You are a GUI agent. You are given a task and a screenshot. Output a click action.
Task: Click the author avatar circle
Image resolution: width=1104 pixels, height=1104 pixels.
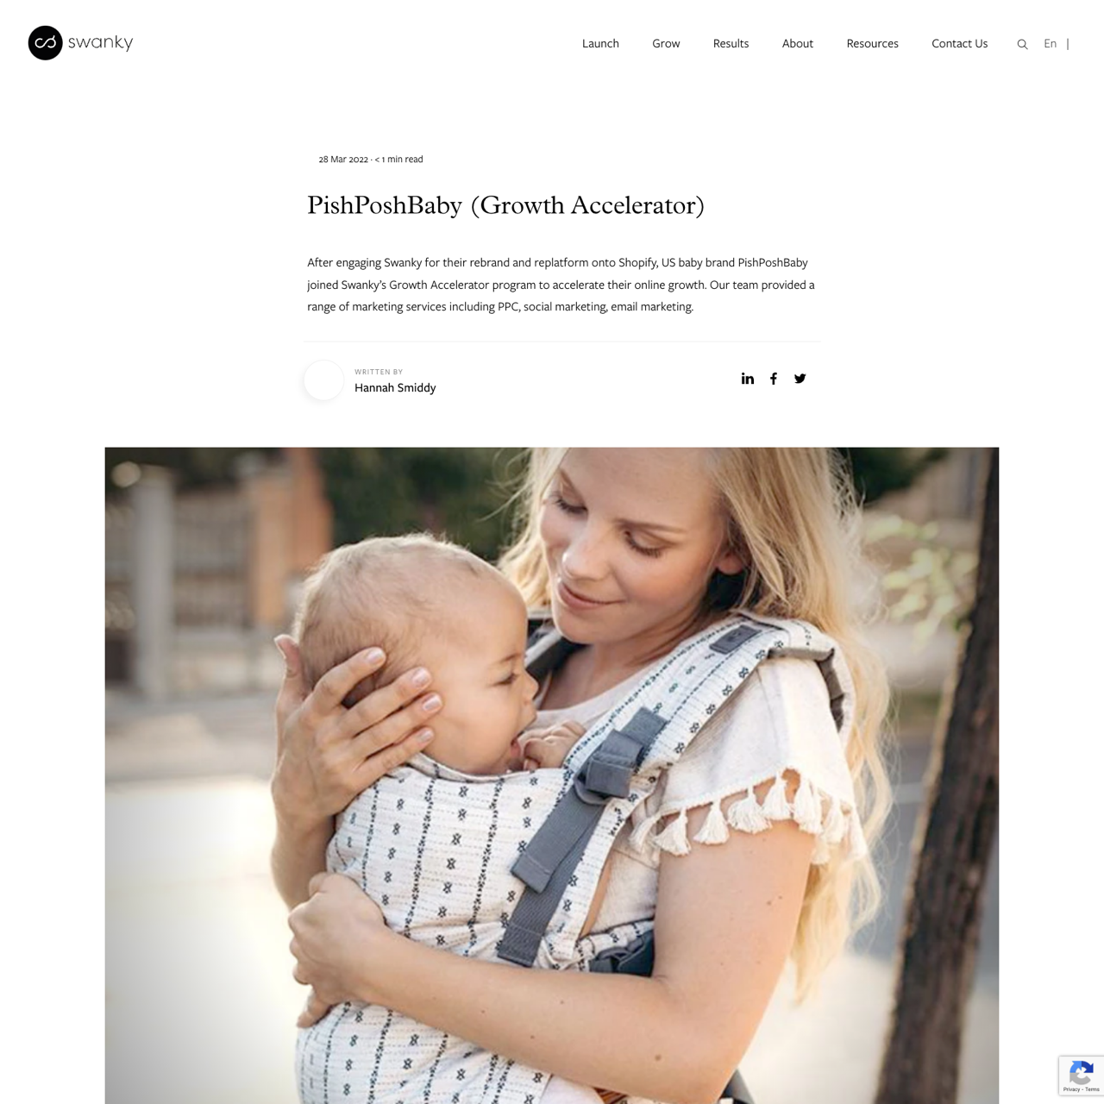(323, 380)
